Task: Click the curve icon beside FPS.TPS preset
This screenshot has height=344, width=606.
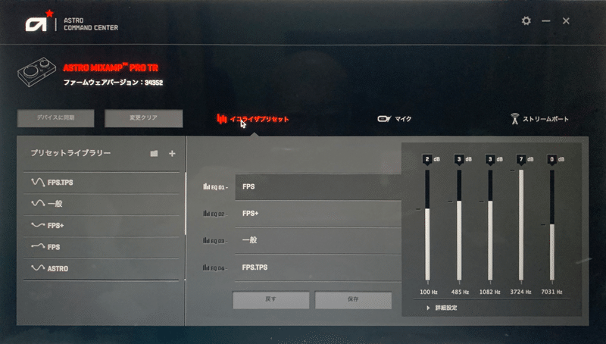Action: 38,182
